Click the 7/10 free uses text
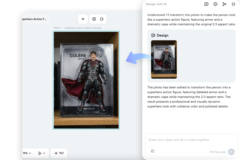This screenshot has height=160, width=240. [217, 152]
